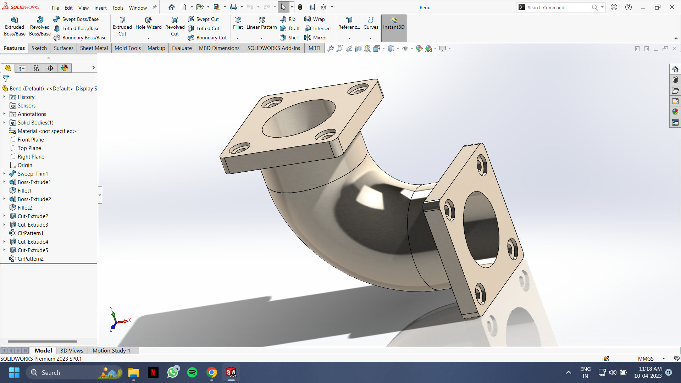This screenshot has height=383, width=681.
Task: Open the ConfigurationManager tab icon
Action: [x=36, y=68]
